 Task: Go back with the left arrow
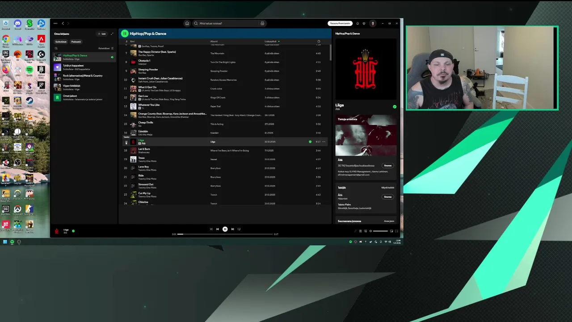[63, 23]
